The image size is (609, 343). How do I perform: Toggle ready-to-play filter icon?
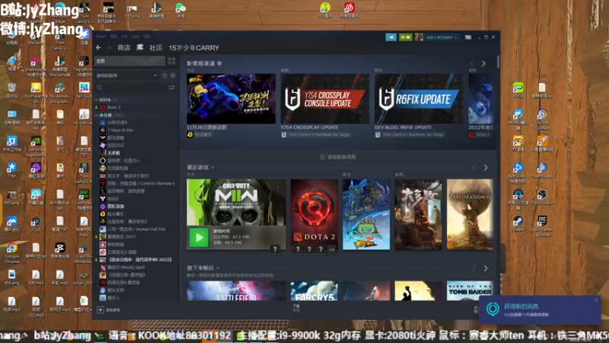pyautogui.click(x=173, y=75)
